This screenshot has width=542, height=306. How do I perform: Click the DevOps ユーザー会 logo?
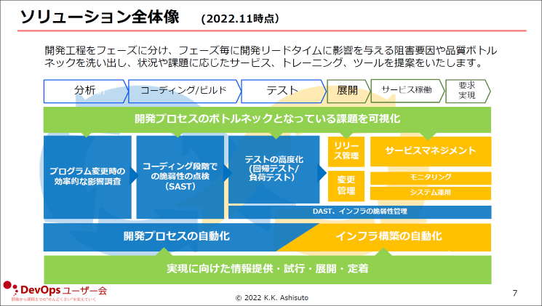pos(55,291)
